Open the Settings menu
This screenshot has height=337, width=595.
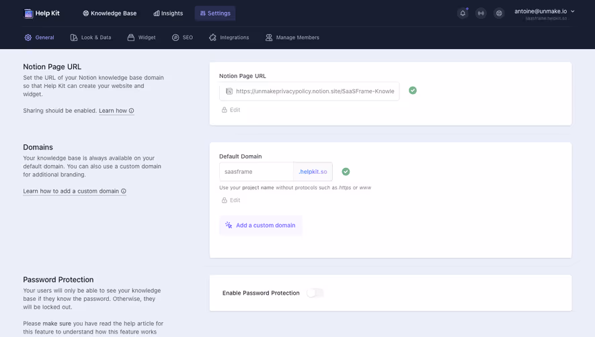[215, 13]
